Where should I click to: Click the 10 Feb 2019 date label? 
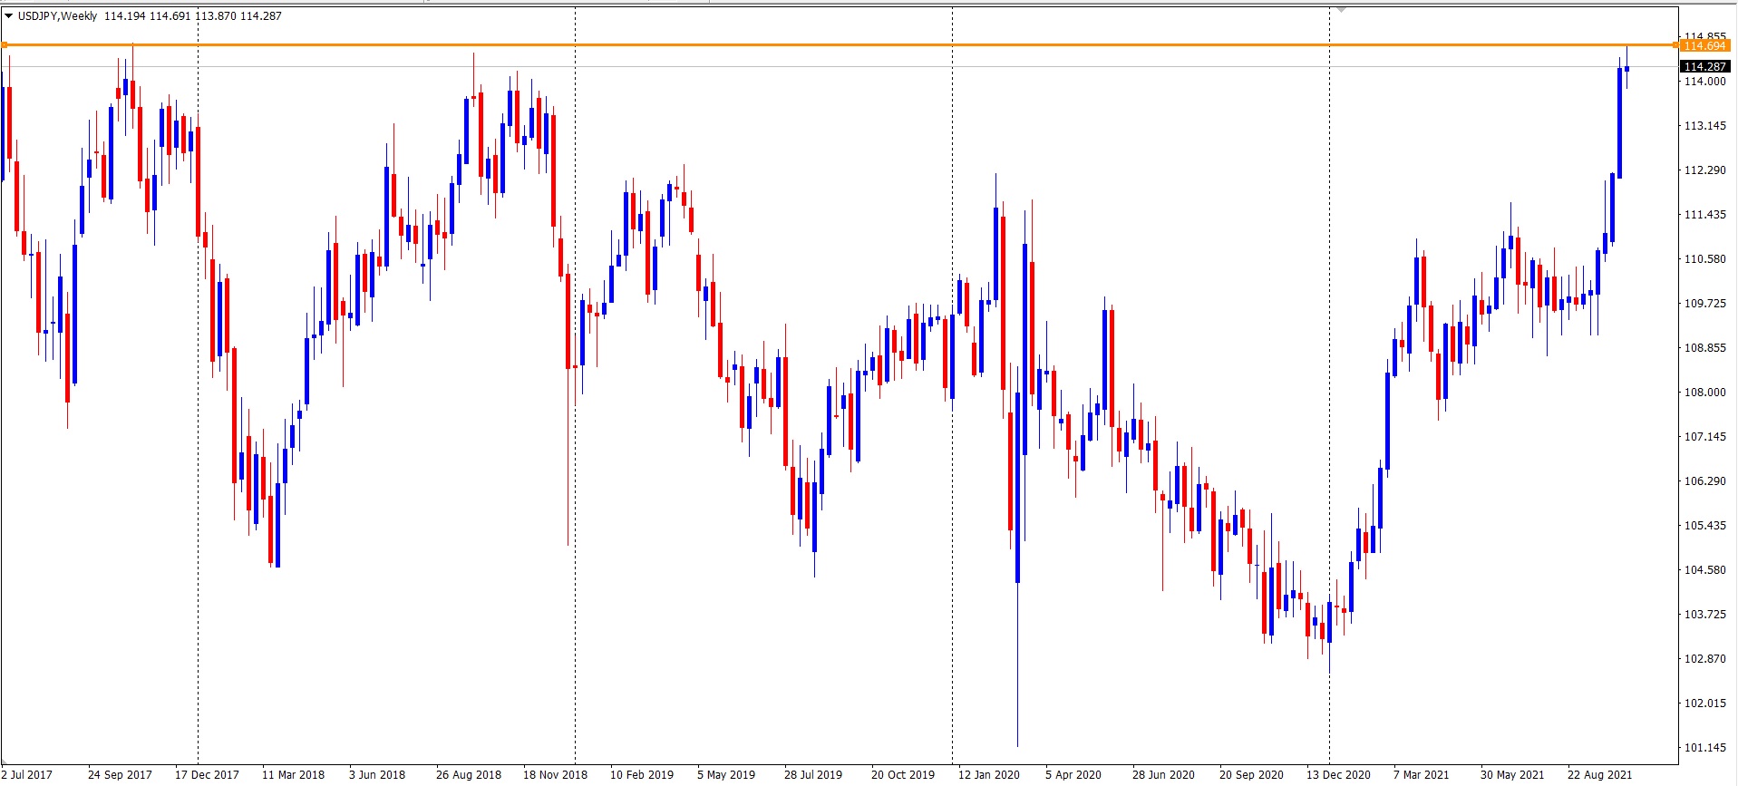point(642,774)
